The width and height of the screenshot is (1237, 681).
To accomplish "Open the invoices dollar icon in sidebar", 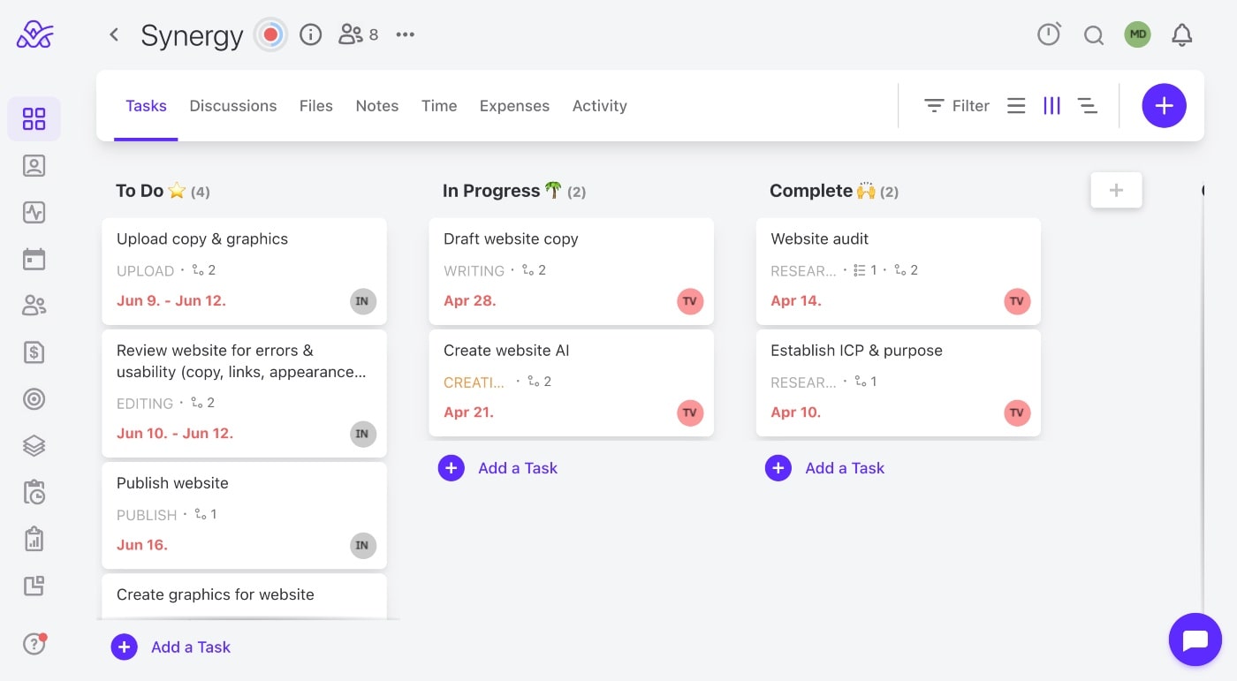I will tap(34, 352).
